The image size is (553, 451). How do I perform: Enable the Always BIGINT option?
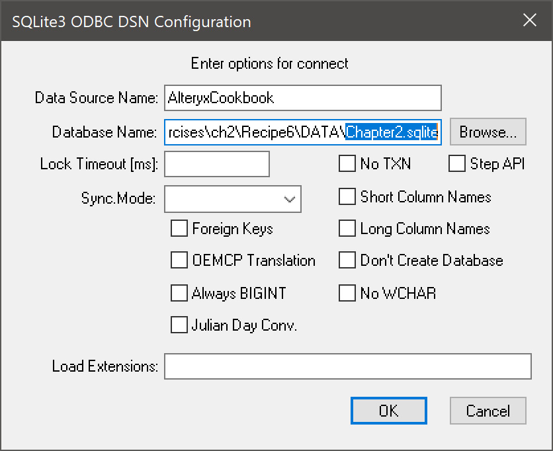click(x=179, y=293)
